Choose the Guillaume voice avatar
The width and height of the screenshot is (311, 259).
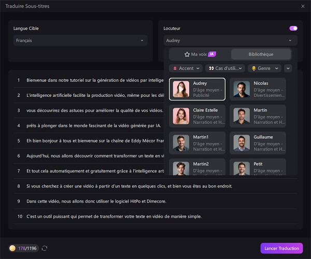[x=242, y=143]
